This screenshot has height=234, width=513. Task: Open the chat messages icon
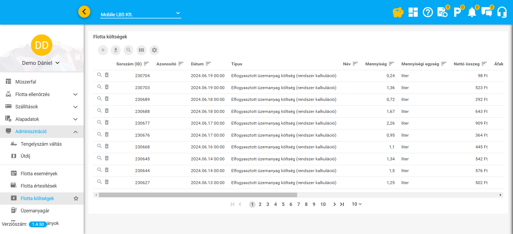[487, 12]
